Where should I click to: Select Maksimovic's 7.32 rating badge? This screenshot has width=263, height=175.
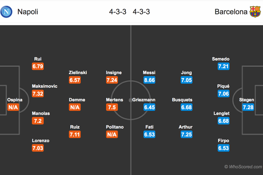(39, 94)
